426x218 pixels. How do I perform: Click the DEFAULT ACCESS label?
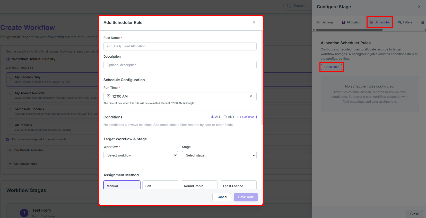pyautogui.click(x=20, y=68)
